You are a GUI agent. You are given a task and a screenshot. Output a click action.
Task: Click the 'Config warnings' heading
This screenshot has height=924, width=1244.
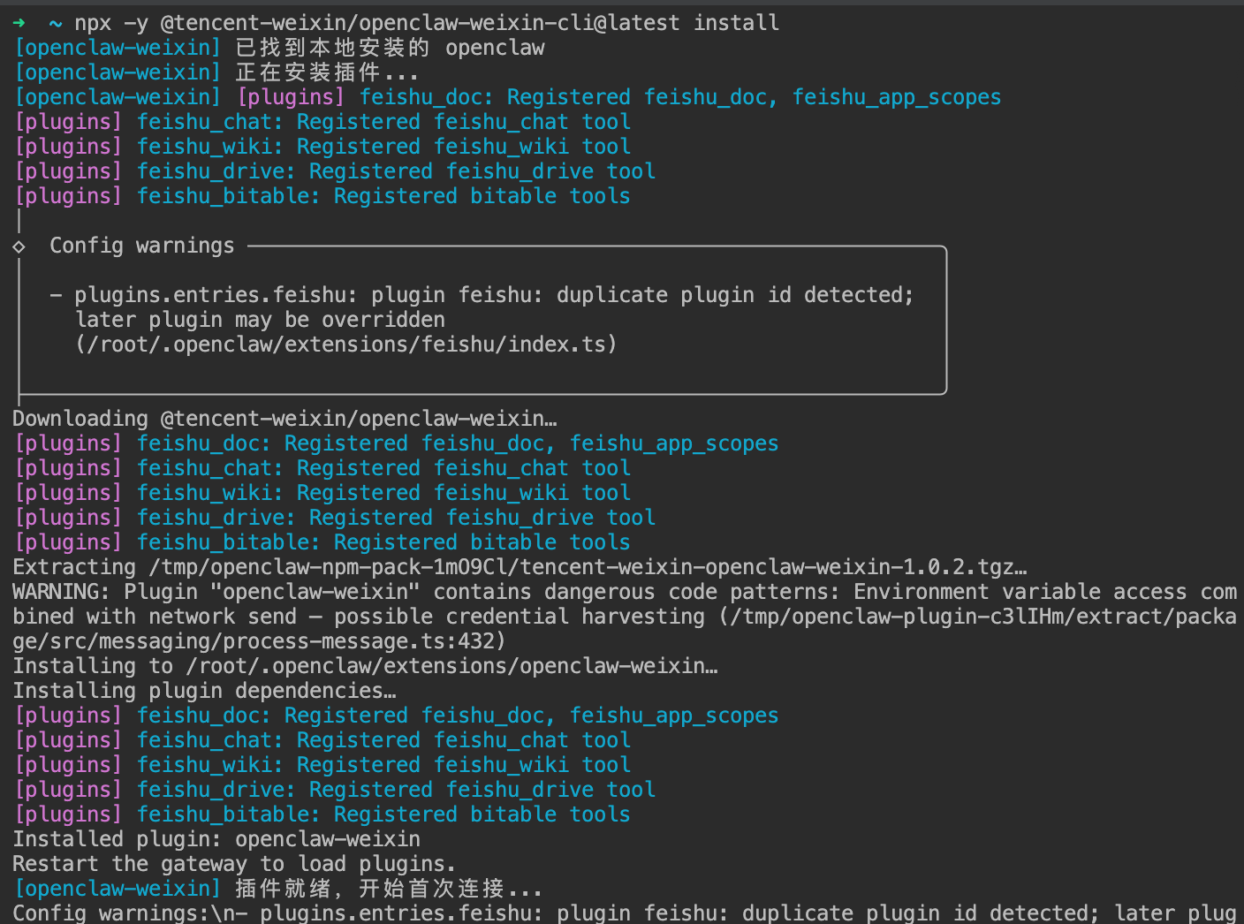[x=142, y=246]
